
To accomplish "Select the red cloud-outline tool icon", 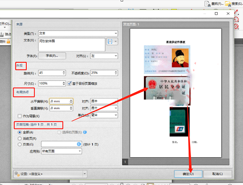I will (x=237, y=19).
